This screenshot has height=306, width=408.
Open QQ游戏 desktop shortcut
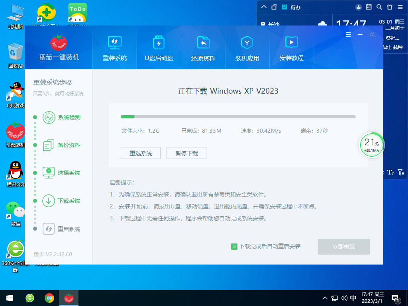(x=16, y=95)
